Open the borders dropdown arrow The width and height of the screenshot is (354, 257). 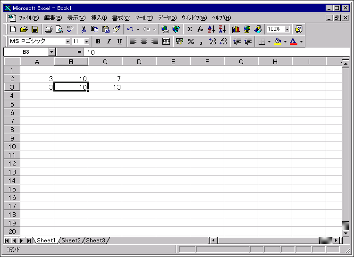[269, 41]
